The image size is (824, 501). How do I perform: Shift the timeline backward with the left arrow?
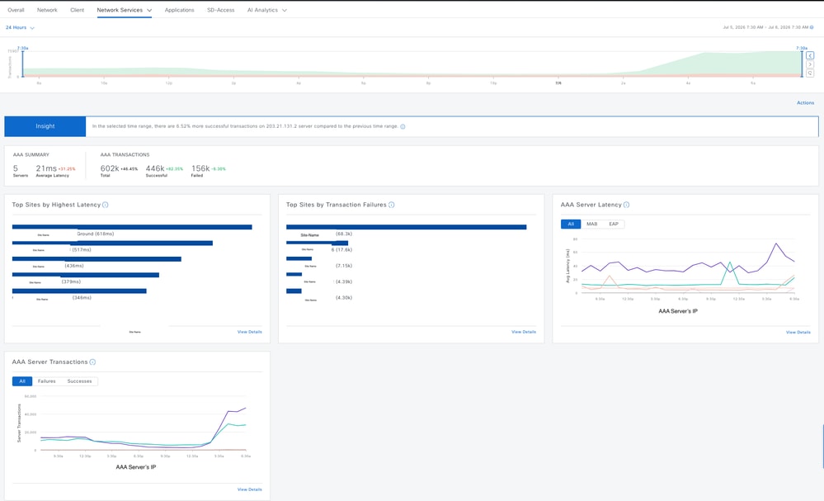[x=810, y=55]
